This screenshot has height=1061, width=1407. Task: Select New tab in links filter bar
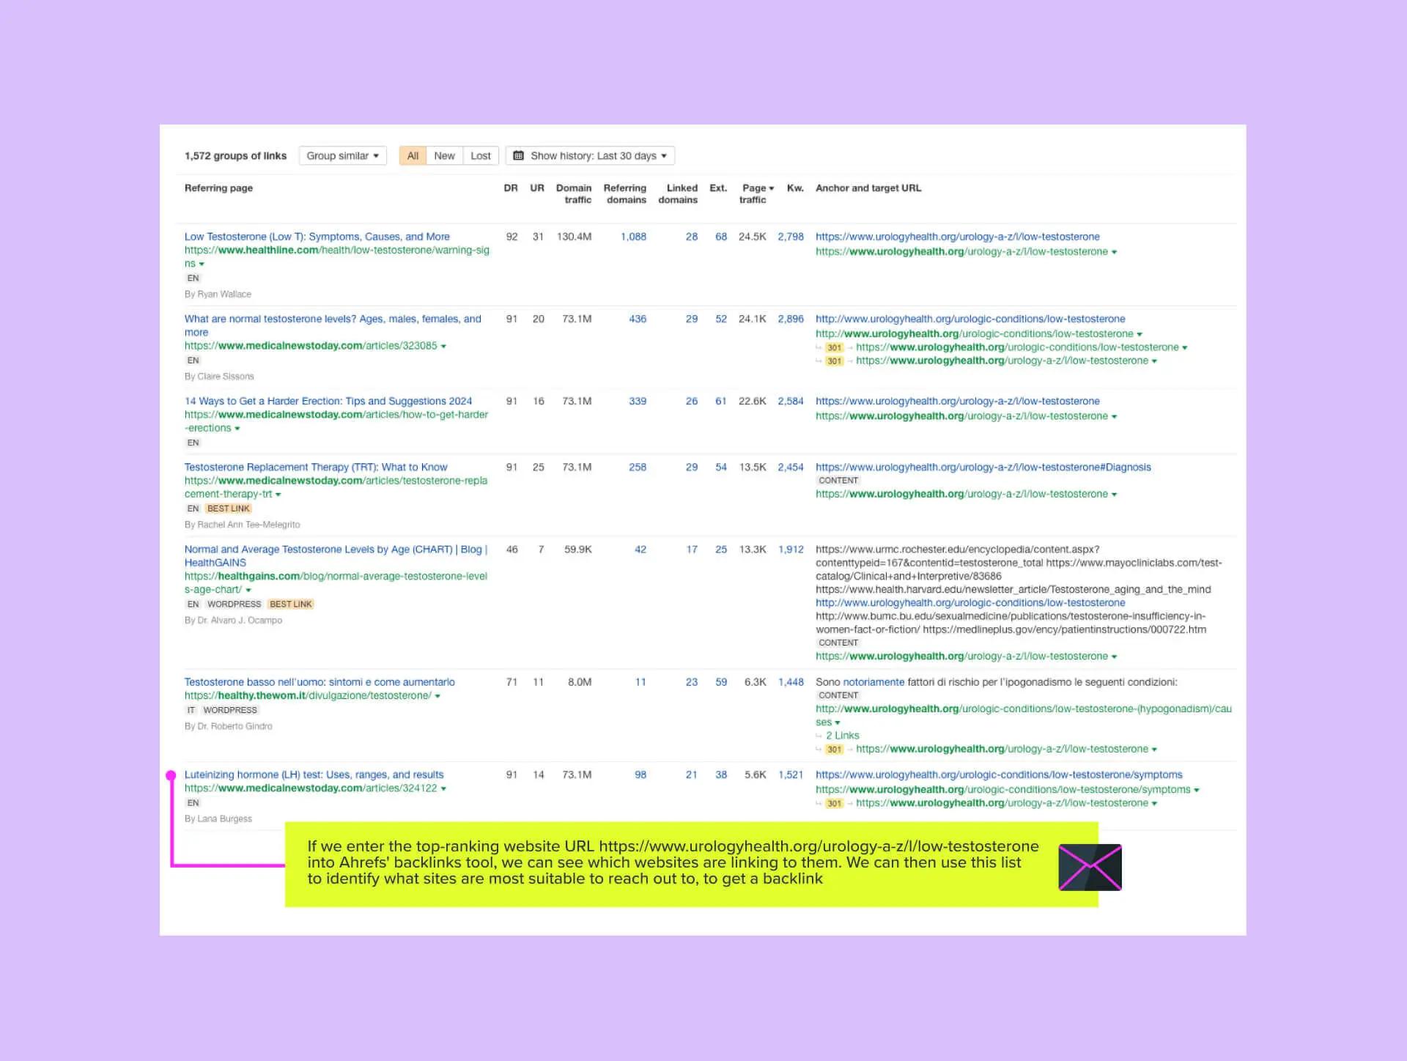445,155
